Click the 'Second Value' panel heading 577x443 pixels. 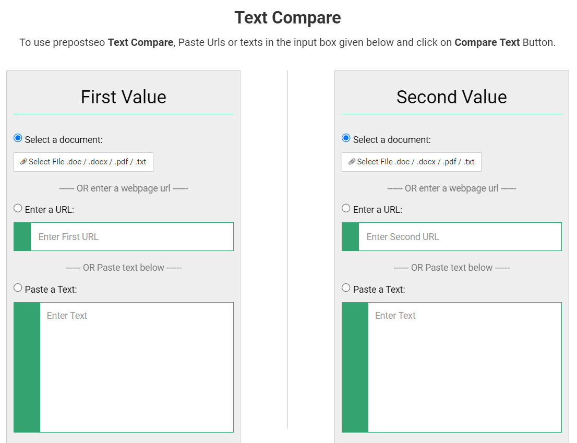451,97
